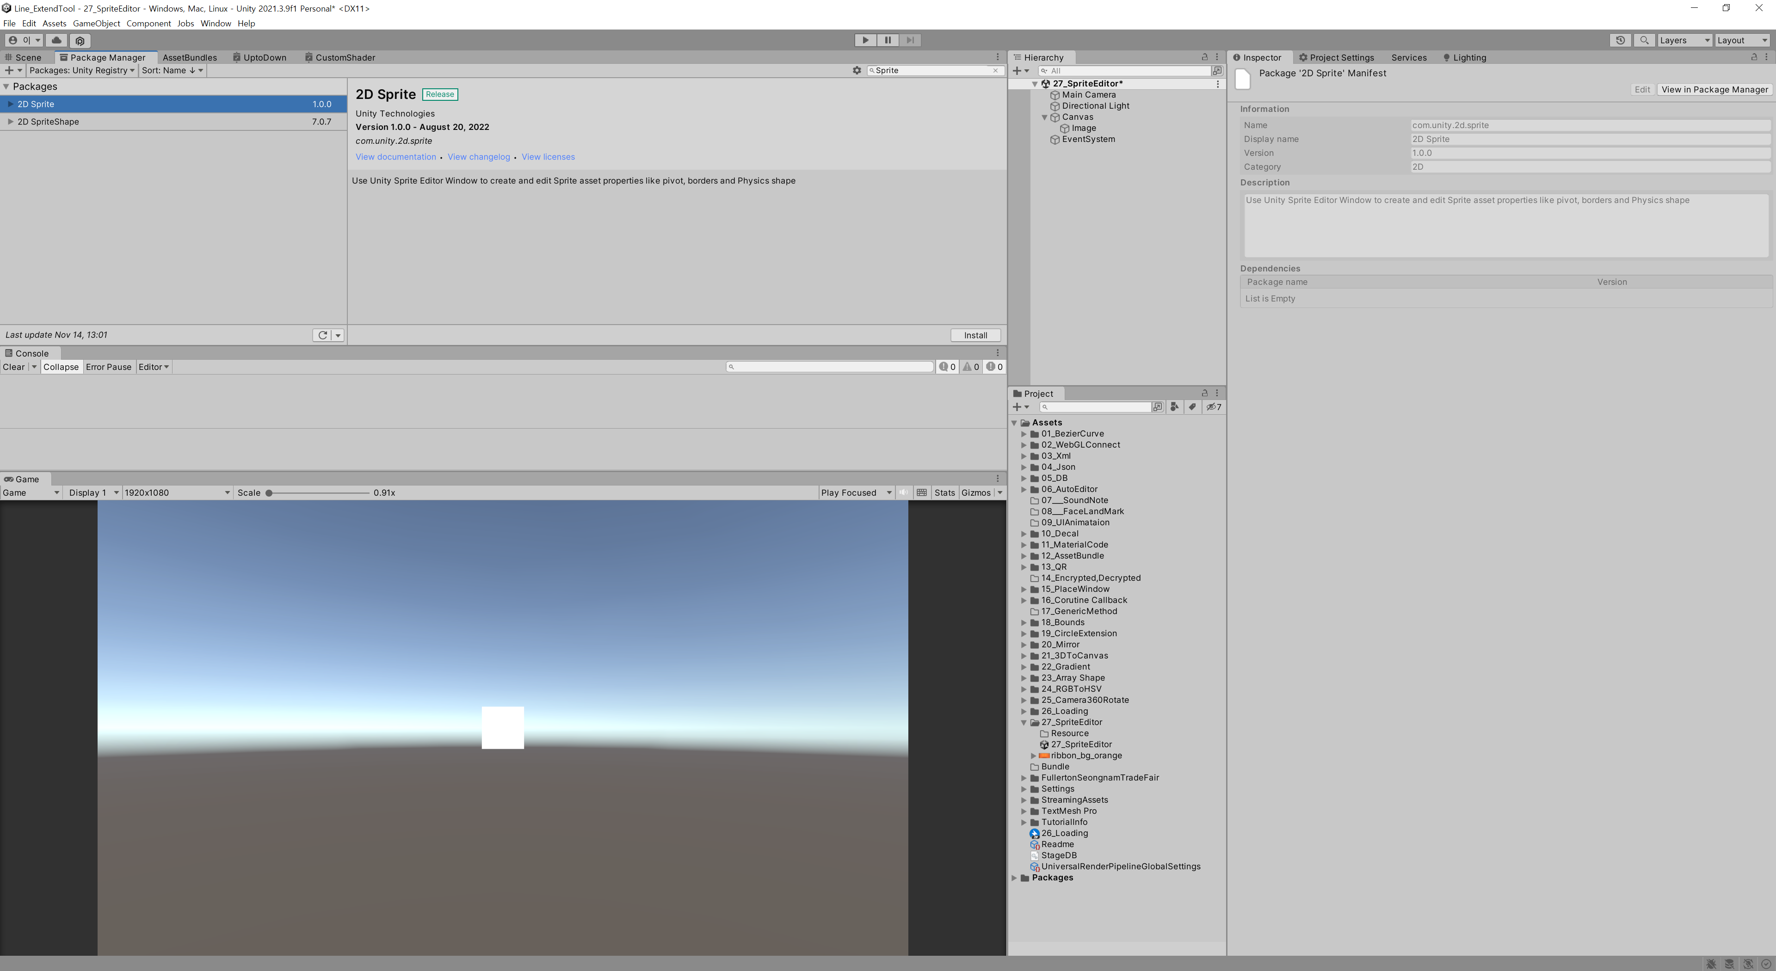This screenshot has width=1776, height=971.
Task: Click the Pause button in the toolbar
Action: [888, 40]
